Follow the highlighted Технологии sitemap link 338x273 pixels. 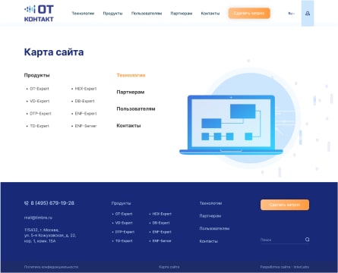[x=131, y=75]
